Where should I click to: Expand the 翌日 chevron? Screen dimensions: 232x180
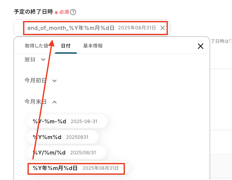pos(43,60)
